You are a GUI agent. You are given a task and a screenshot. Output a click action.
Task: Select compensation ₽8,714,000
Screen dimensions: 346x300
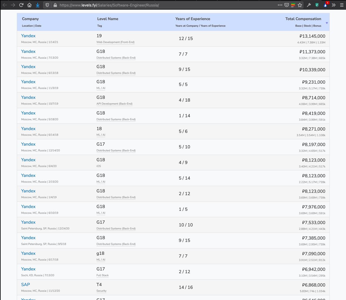314,98
